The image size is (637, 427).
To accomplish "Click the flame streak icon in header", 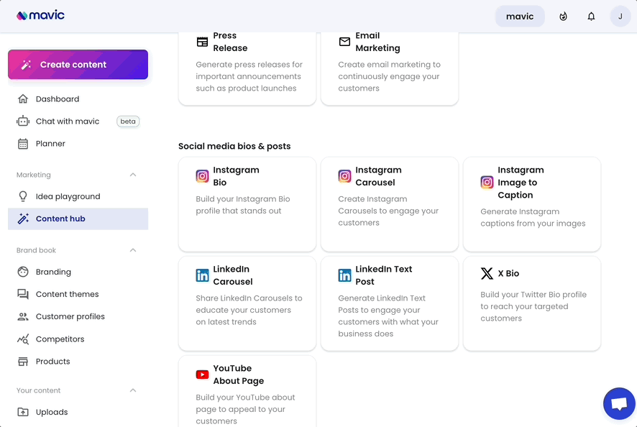I will [563, 17].
